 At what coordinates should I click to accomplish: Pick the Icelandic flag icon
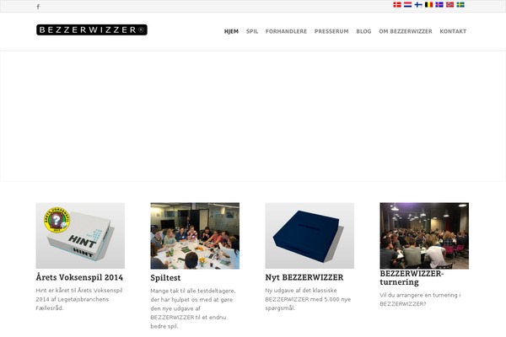(x=439, y=4)
